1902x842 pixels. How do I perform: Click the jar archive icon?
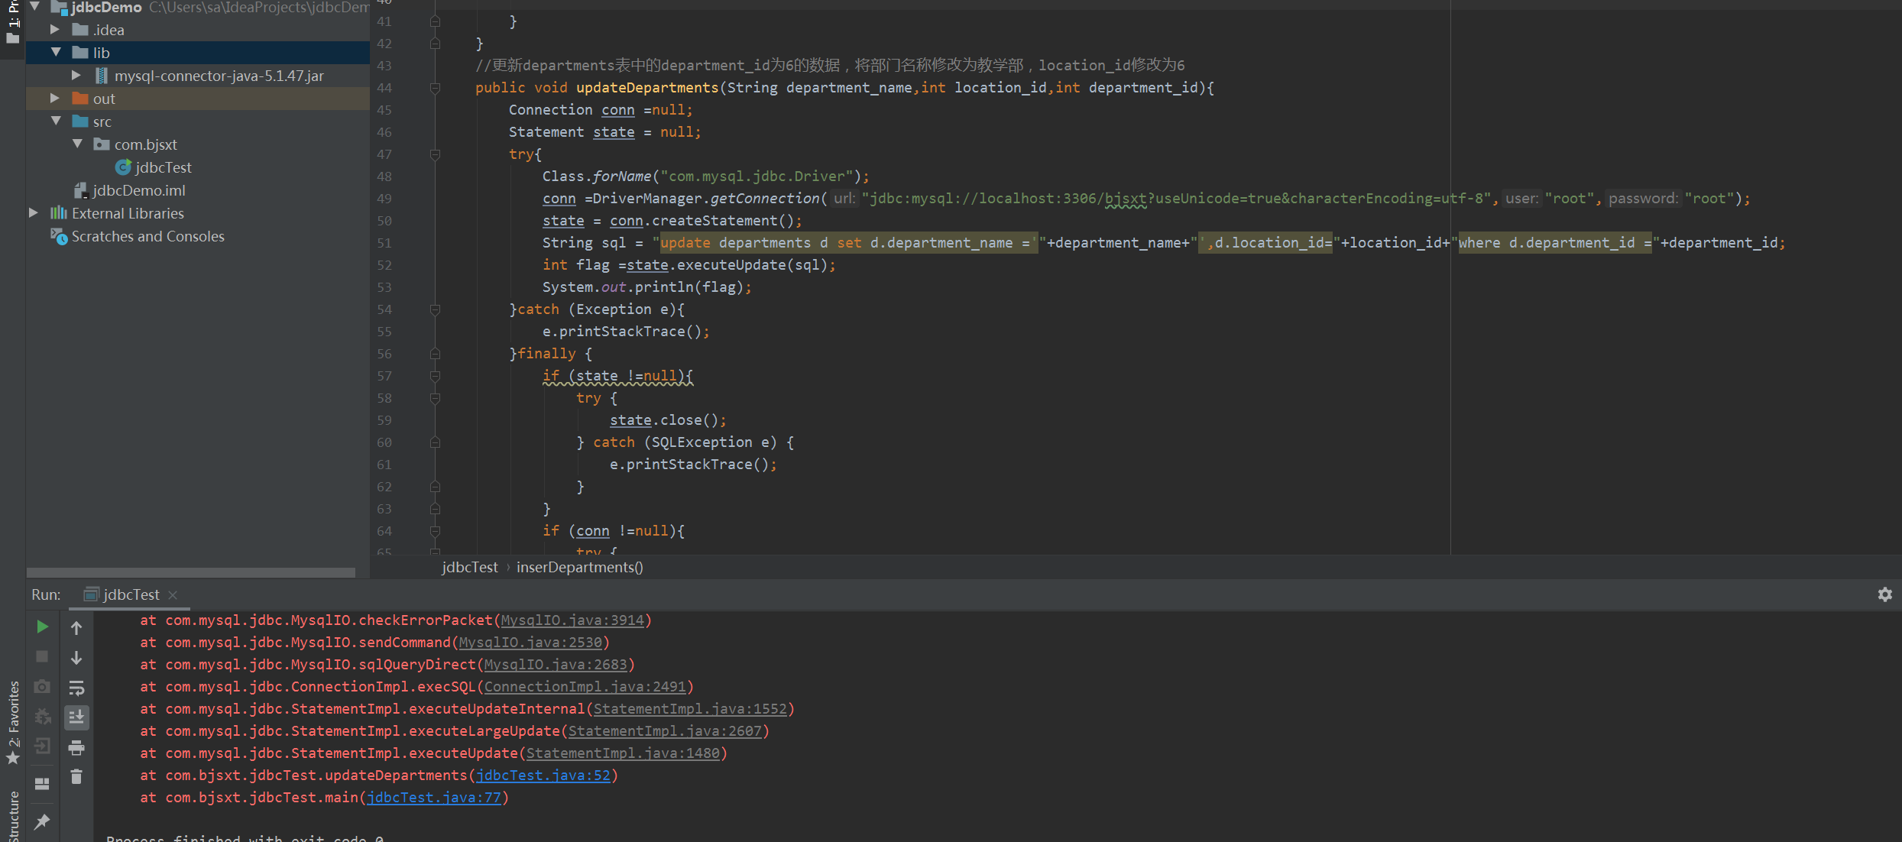(x=101, y=76)
